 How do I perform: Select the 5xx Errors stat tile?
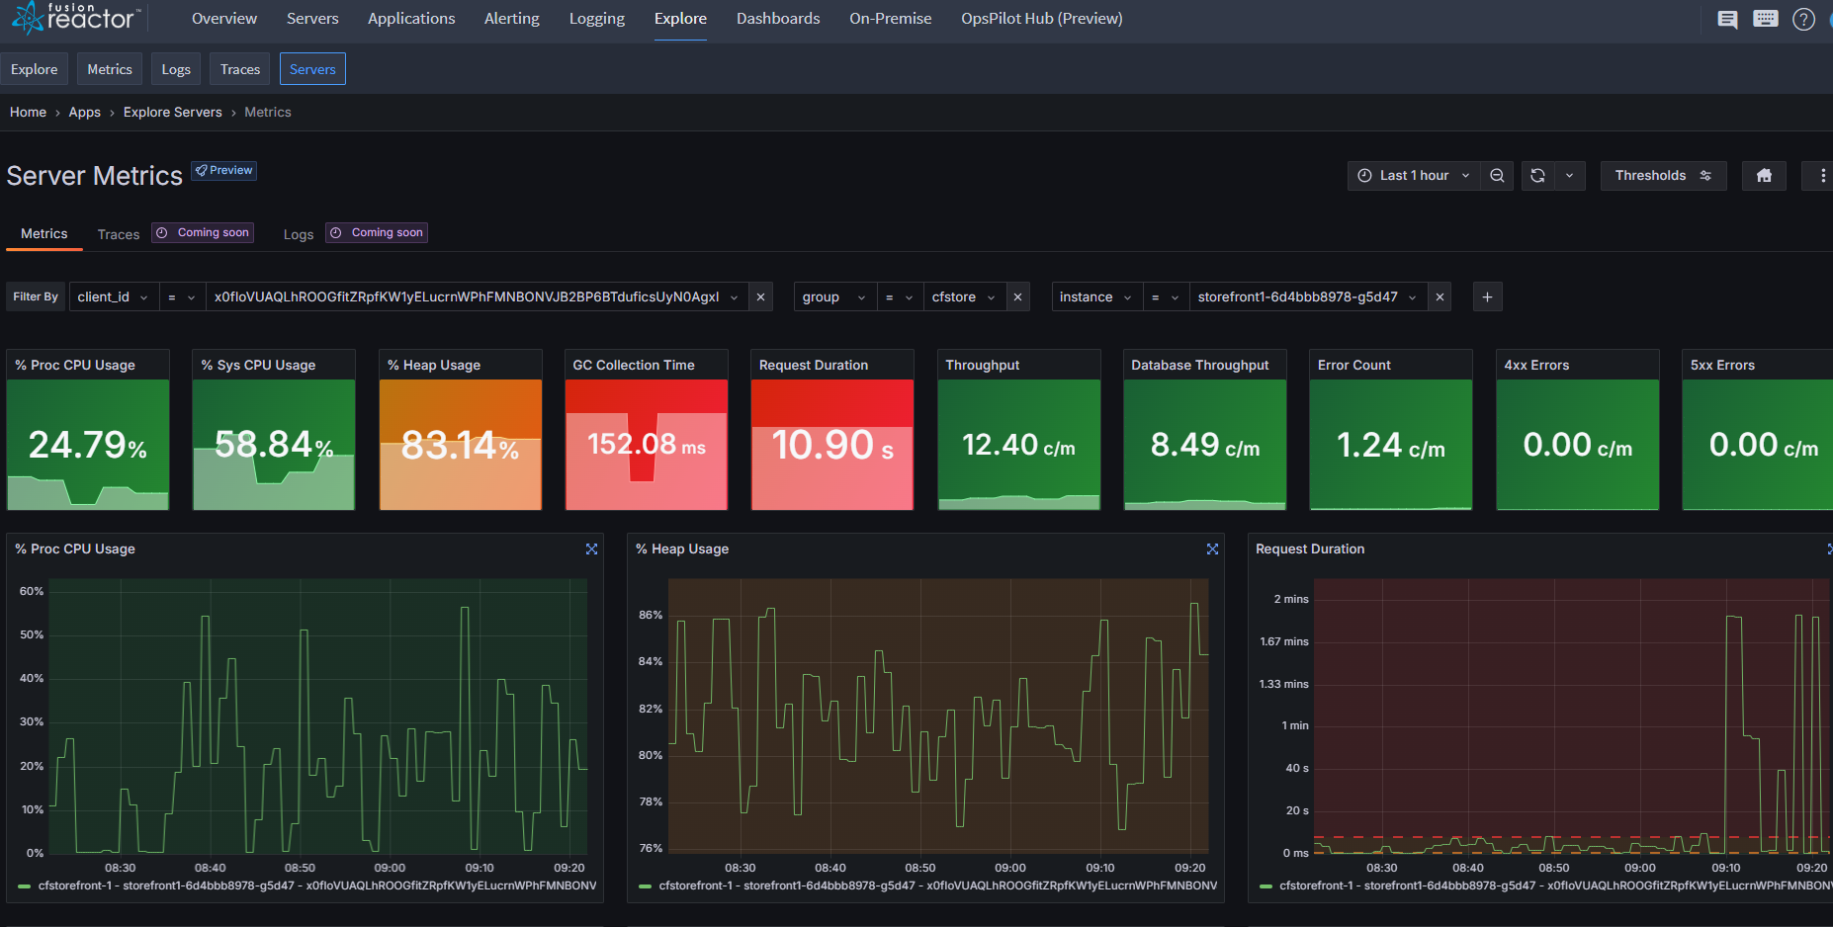click(x=1758, y=430)
